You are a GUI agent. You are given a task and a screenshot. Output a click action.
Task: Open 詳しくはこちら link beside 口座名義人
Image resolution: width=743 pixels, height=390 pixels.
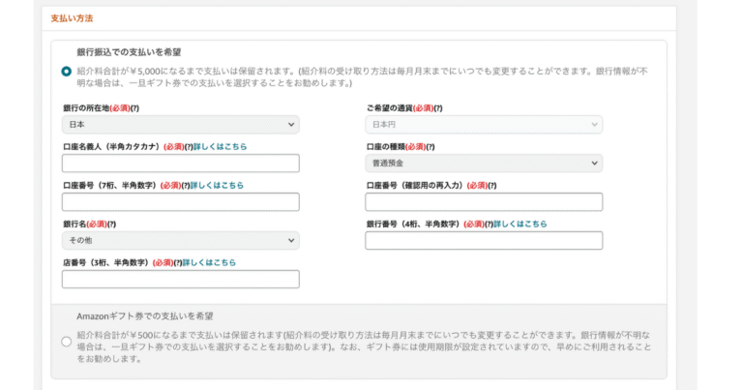click(x=220, y=147)
